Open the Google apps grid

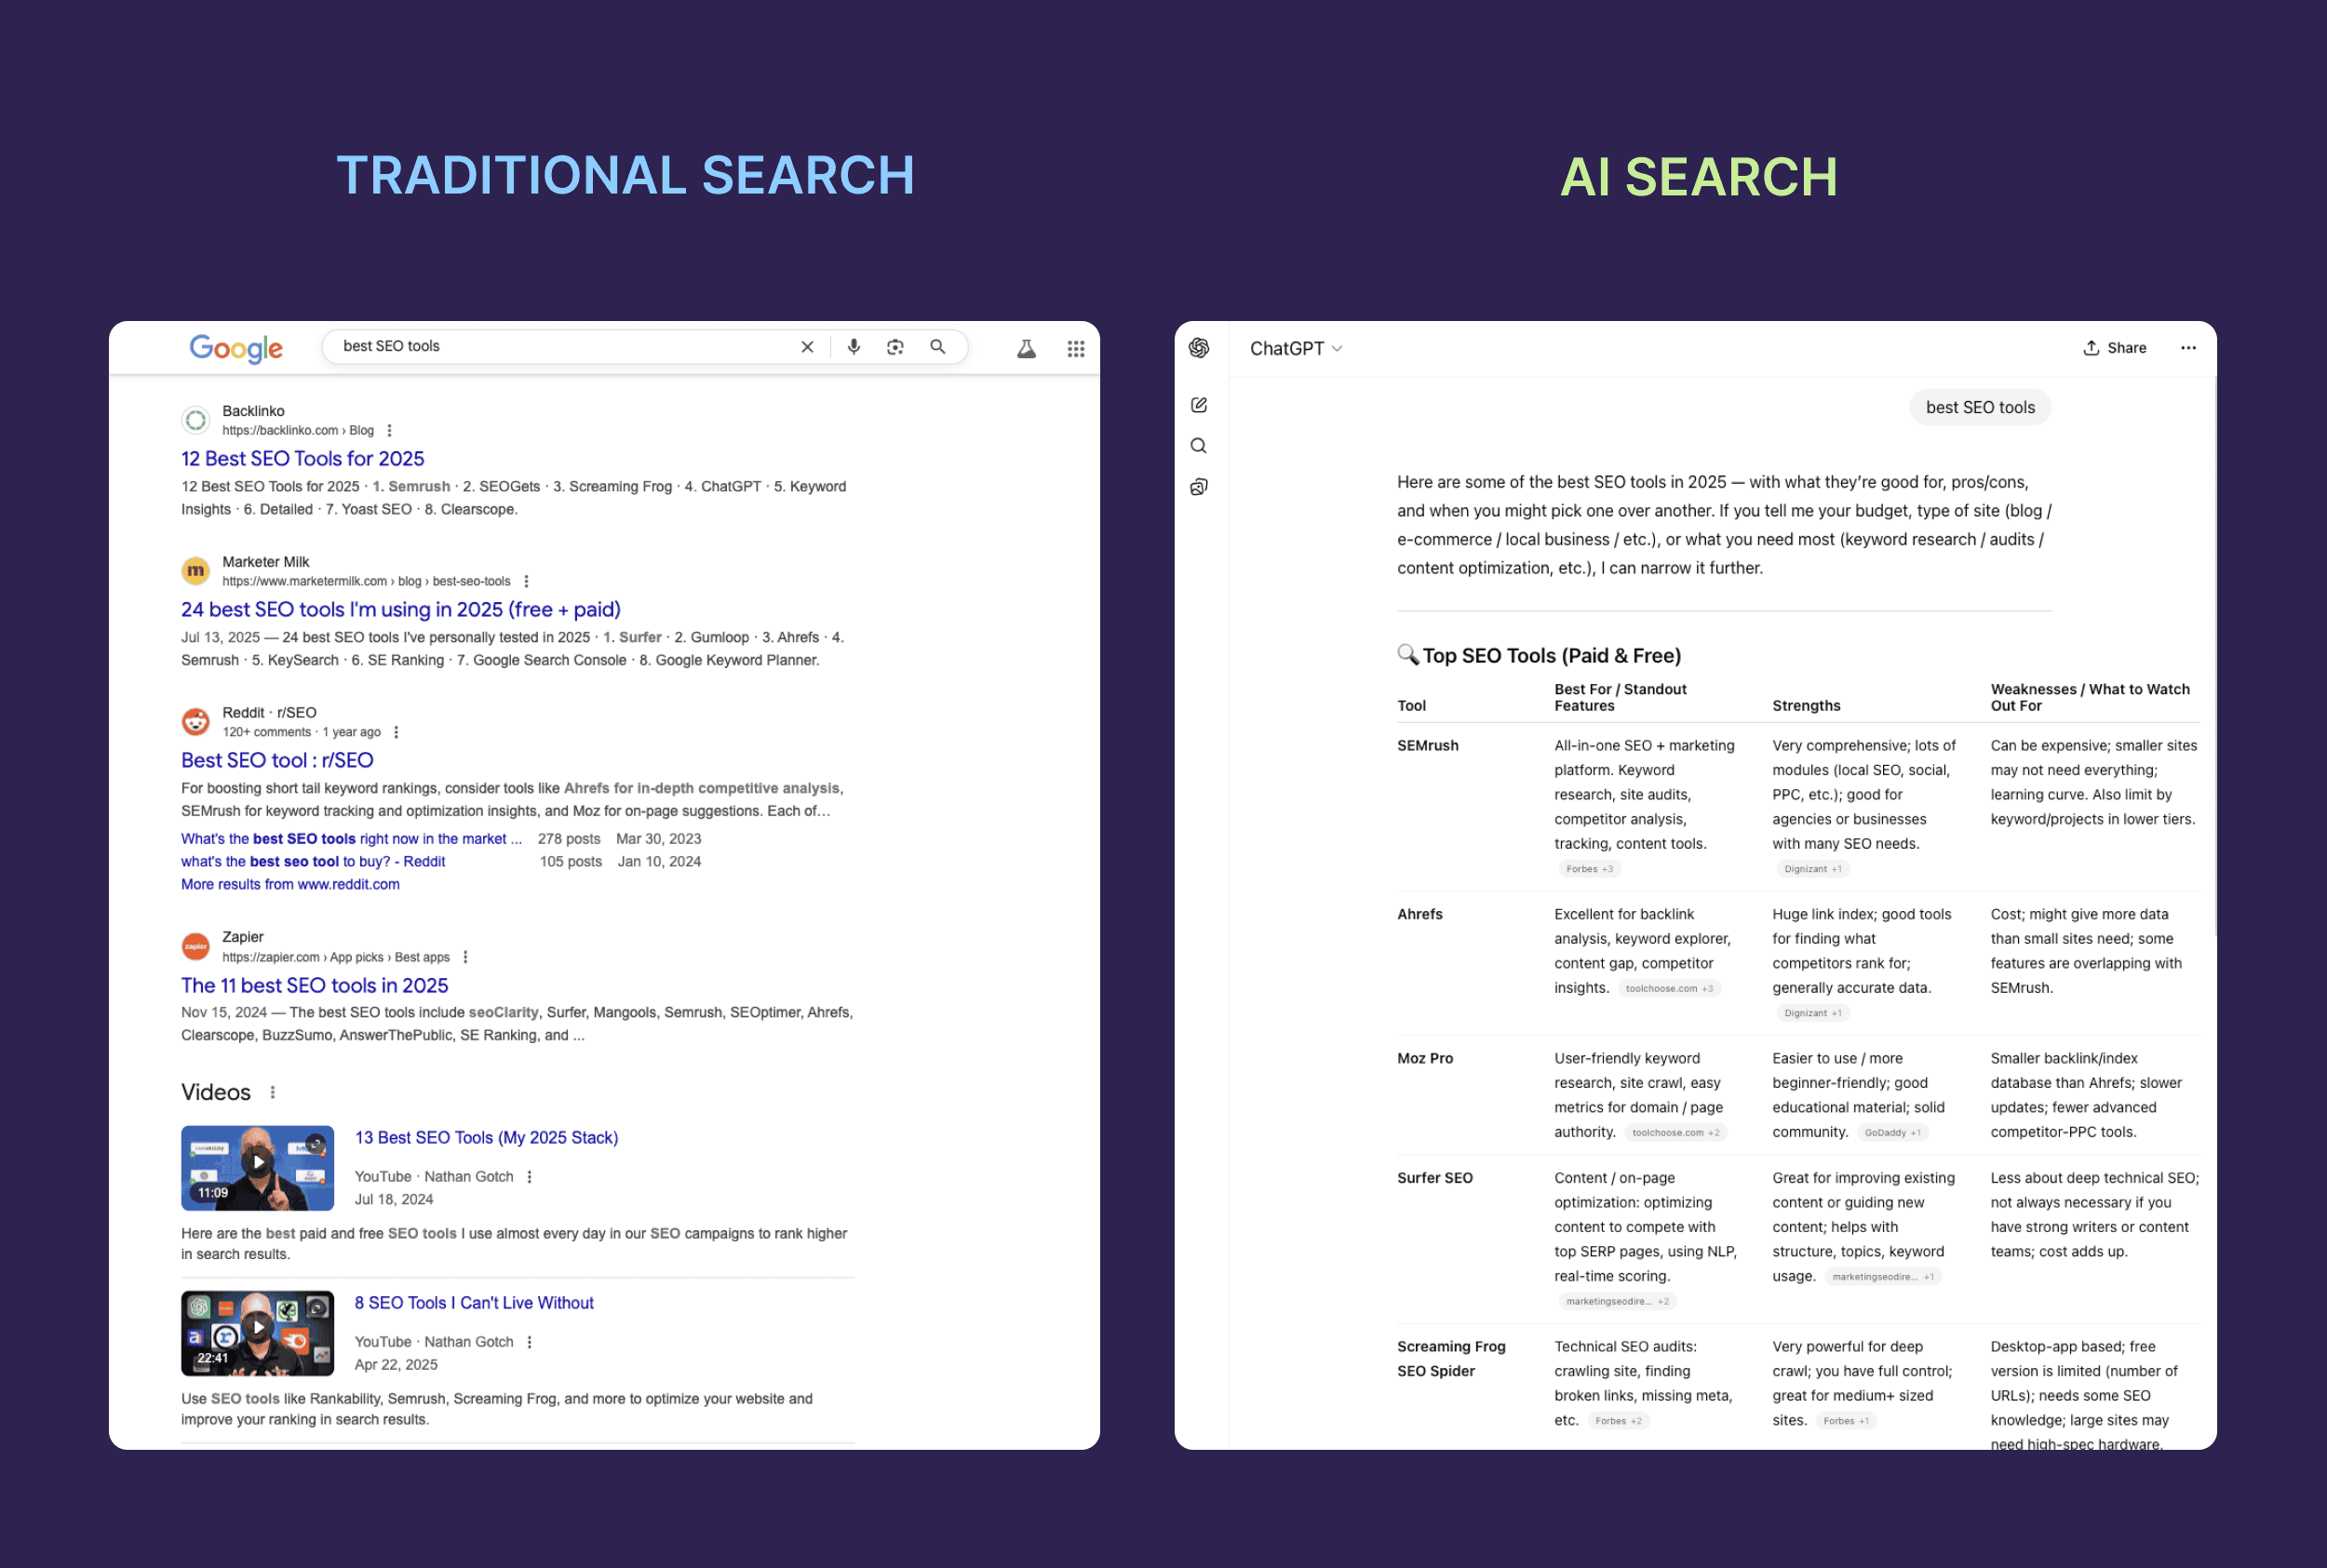pos(1076,347)
